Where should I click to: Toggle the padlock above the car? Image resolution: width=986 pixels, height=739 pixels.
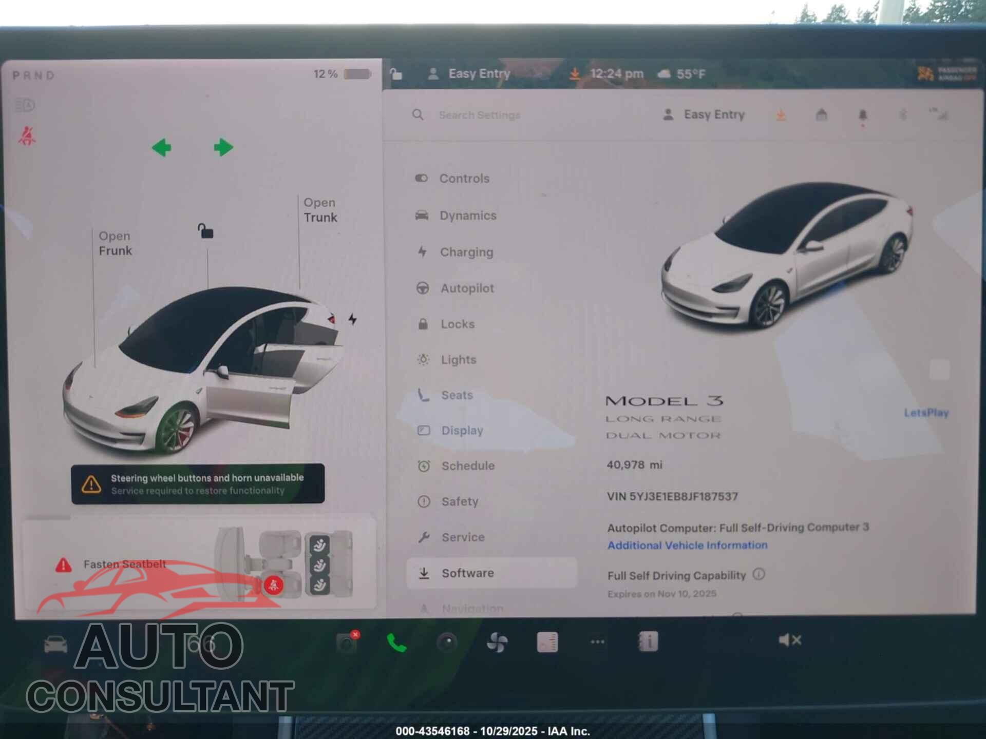coord(205,231)
